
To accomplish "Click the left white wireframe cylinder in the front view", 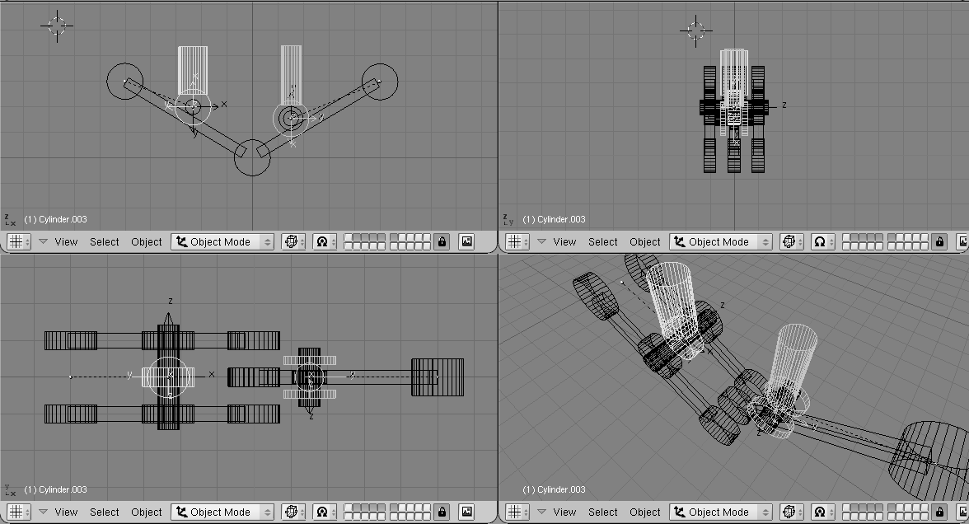I will click(193, 70).
